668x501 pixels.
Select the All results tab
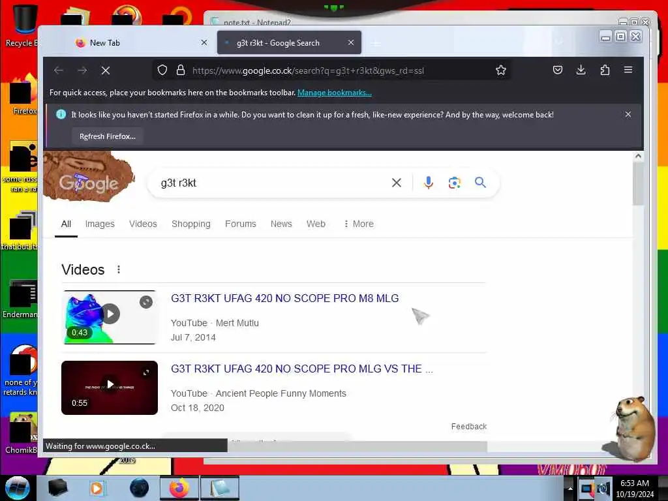66,224
